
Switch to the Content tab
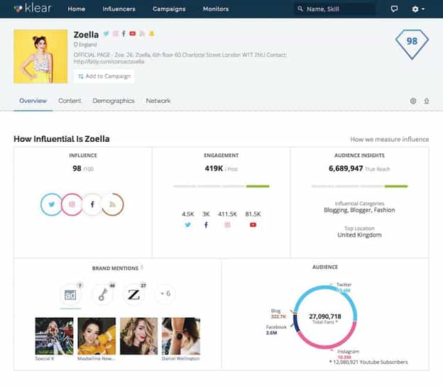[x=70, y=101]
